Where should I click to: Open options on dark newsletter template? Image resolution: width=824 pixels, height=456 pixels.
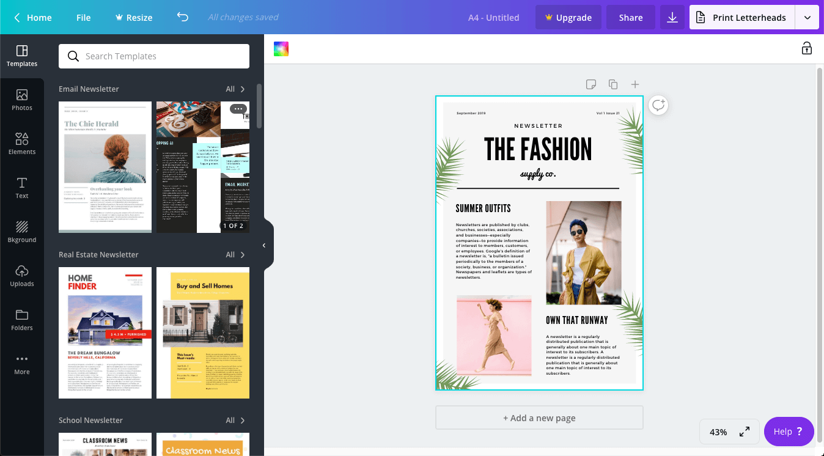click(x=237, y=109)
